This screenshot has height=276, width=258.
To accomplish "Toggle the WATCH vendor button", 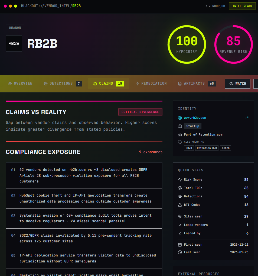I will (237, 84).
